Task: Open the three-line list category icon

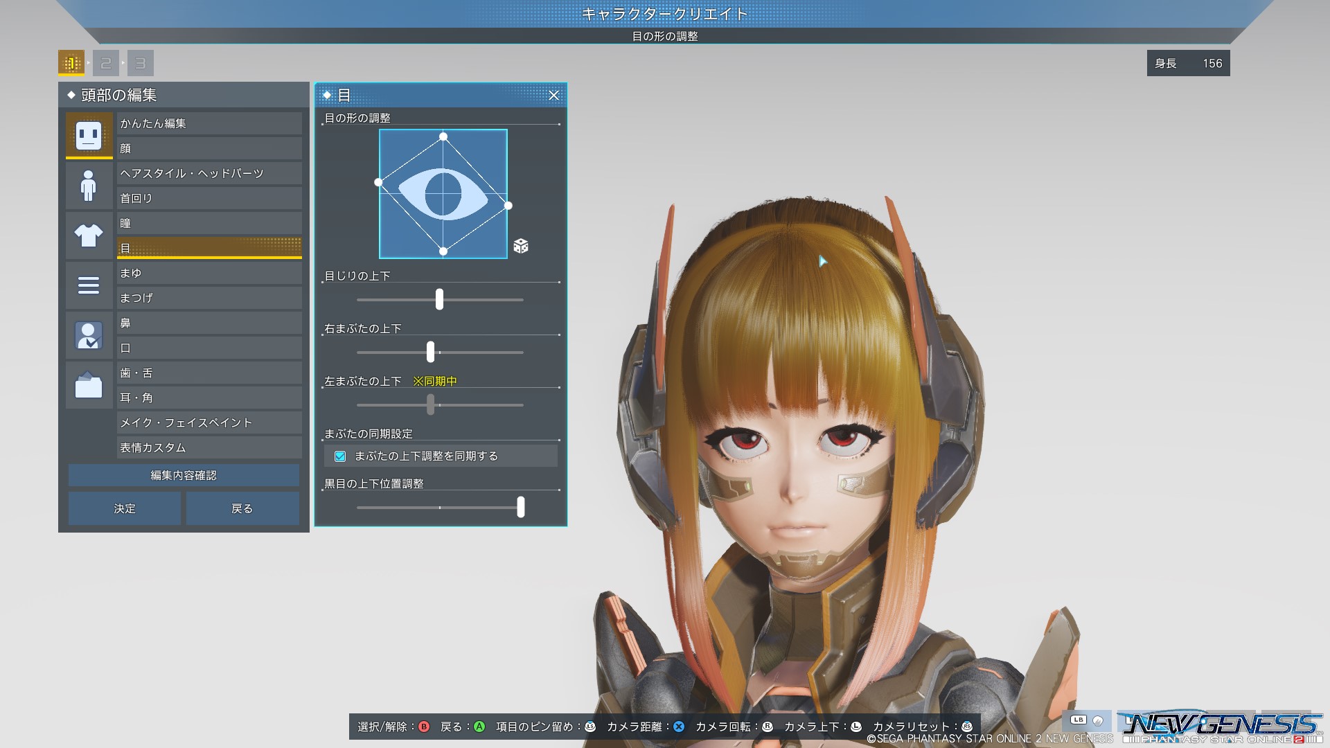Action: 89,285
